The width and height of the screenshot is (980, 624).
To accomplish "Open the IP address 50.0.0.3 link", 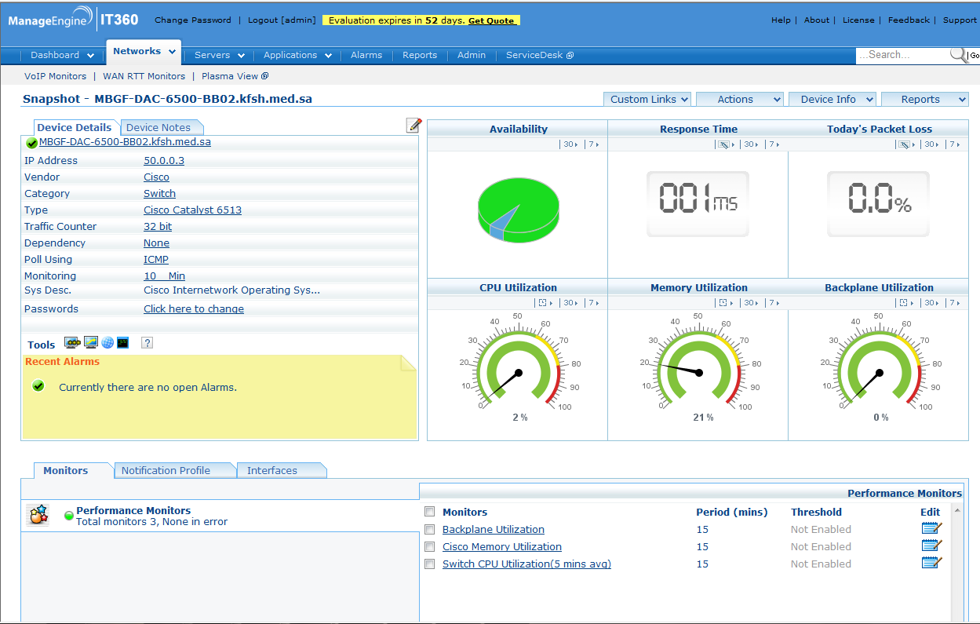I will [x=164, y=160].
